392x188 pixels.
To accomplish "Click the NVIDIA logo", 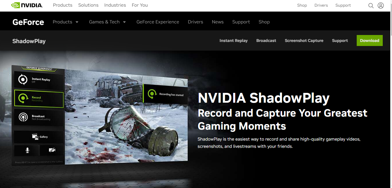I will click(27, 5).
